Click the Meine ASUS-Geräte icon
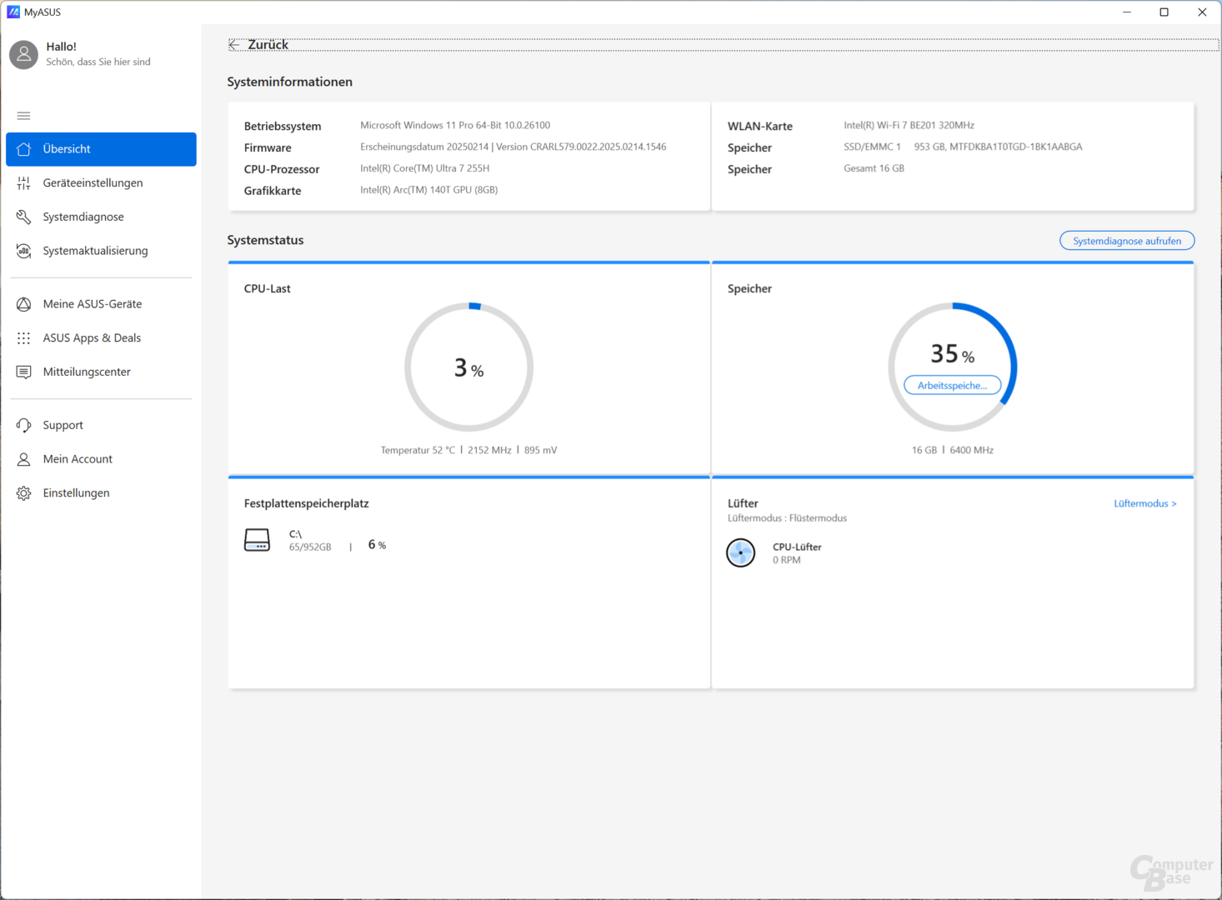Viewport: 1222px width, 900px height. 23,304
